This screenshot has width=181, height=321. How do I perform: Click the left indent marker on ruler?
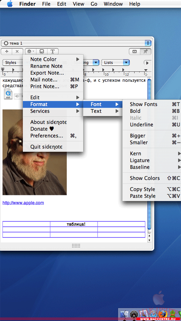tap(3, 70)
